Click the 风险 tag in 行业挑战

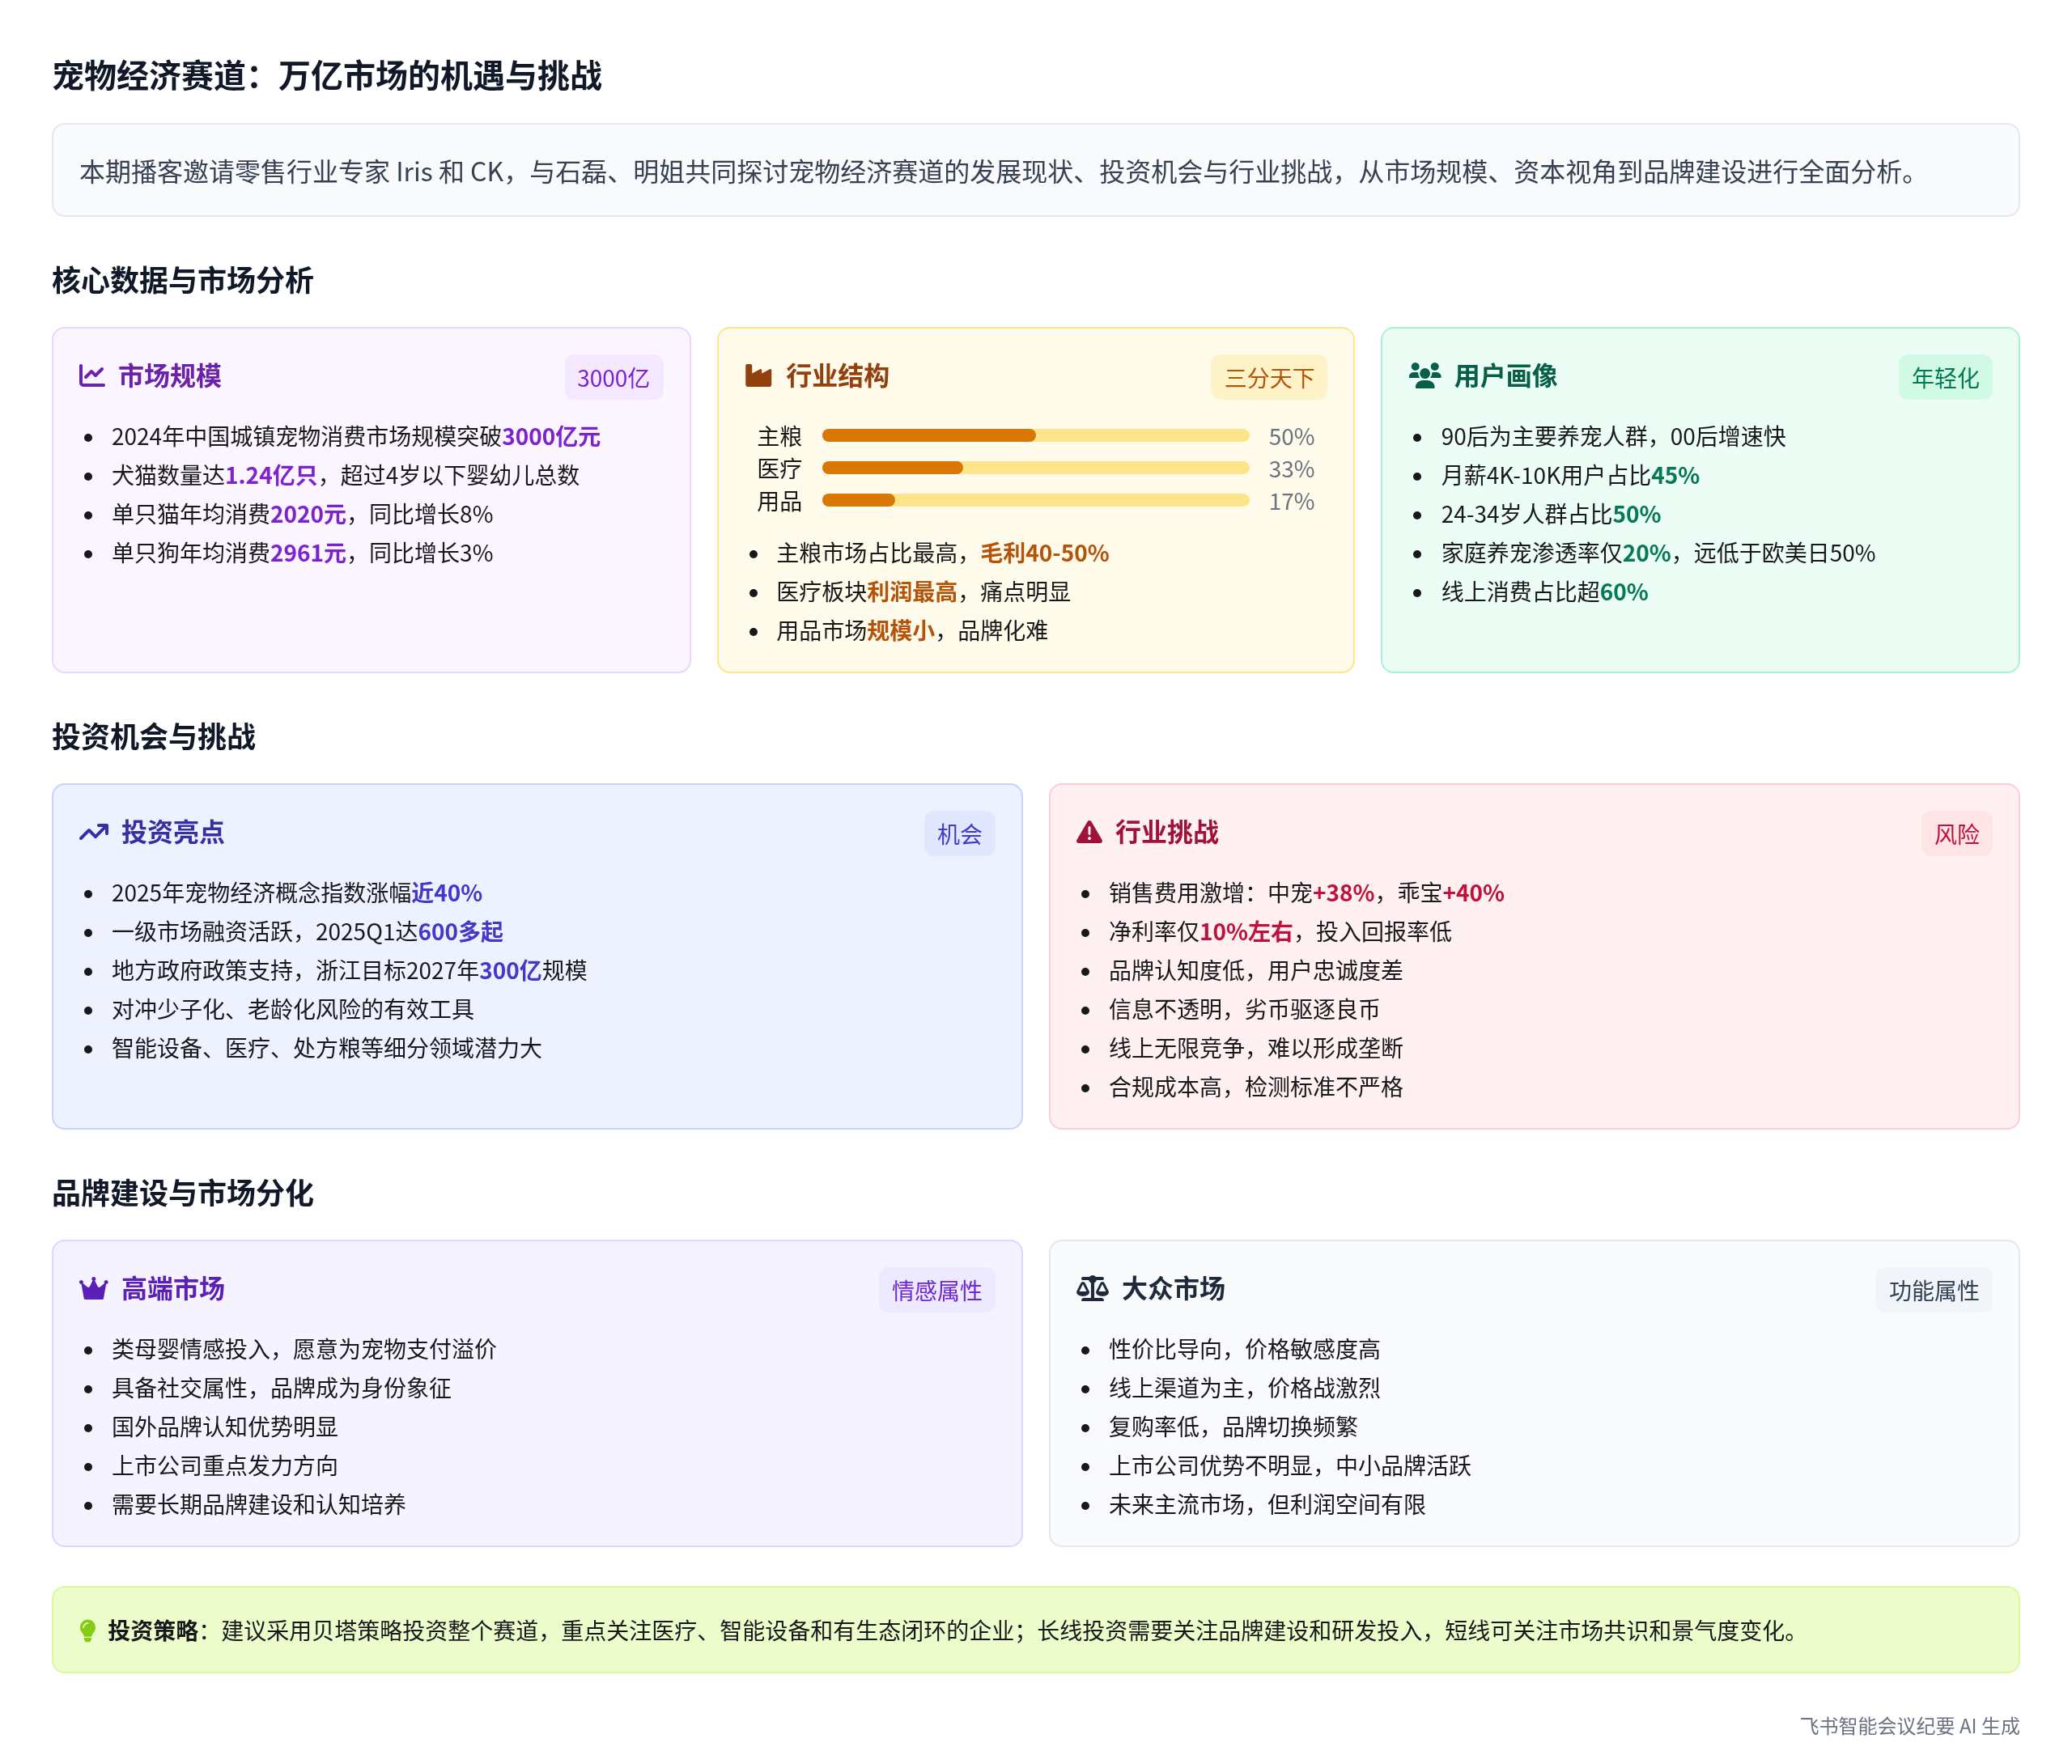[x=1956, y=834]
